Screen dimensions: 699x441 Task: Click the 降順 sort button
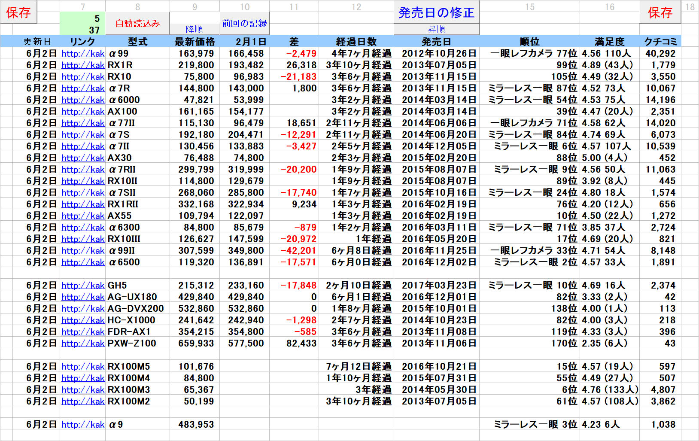(x=195, y=29)
